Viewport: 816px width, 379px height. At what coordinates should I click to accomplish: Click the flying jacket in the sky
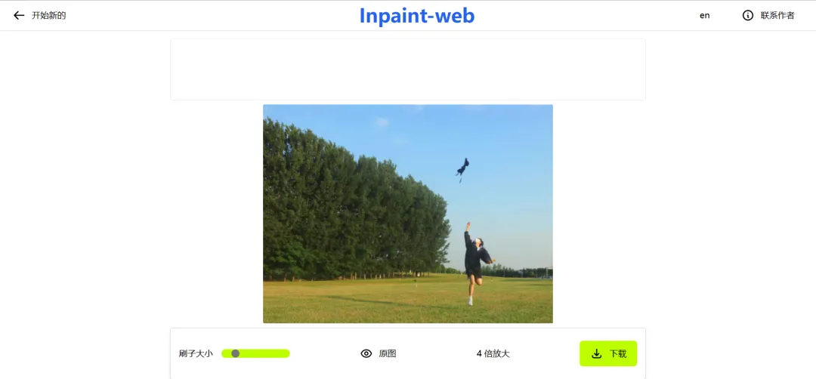462,168
